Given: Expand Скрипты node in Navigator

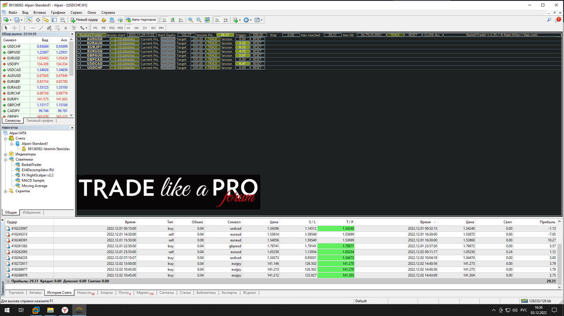Looking at the screenshot, I should (x=5, y=191).
